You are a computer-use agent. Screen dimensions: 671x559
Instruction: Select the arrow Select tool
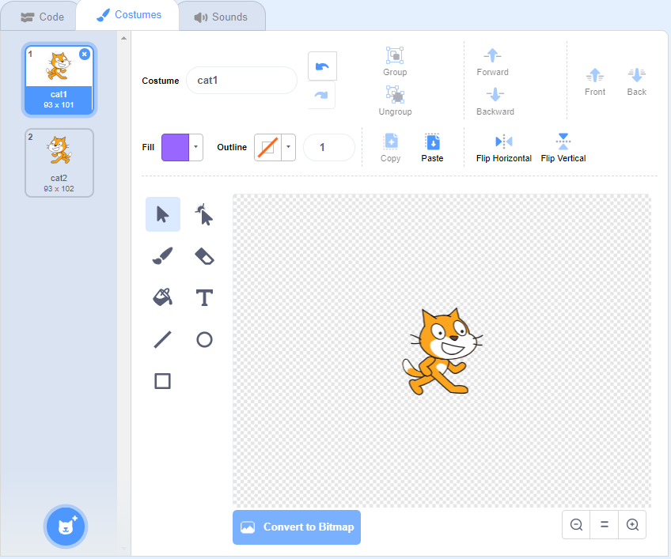point(163,214)
